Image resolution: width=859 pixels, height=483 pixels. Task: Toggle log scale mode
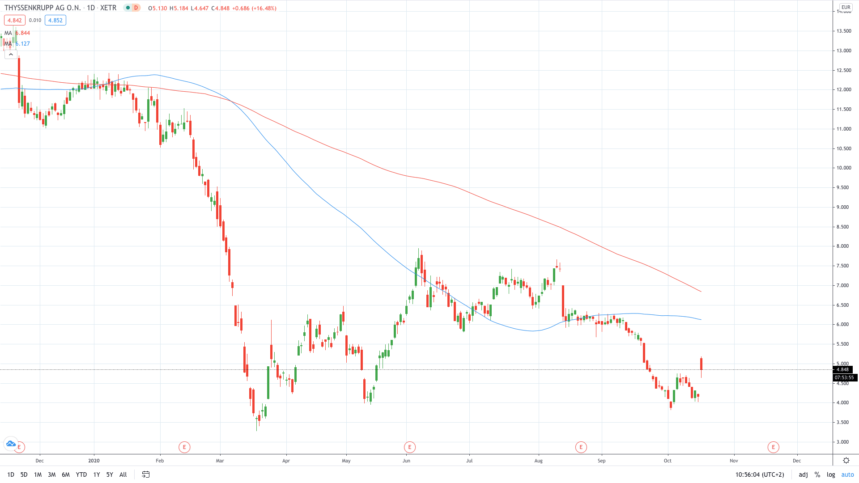(x=831, y=475)
